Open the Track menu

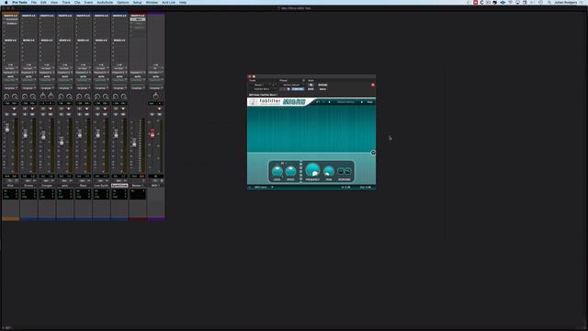pos(66,2)
